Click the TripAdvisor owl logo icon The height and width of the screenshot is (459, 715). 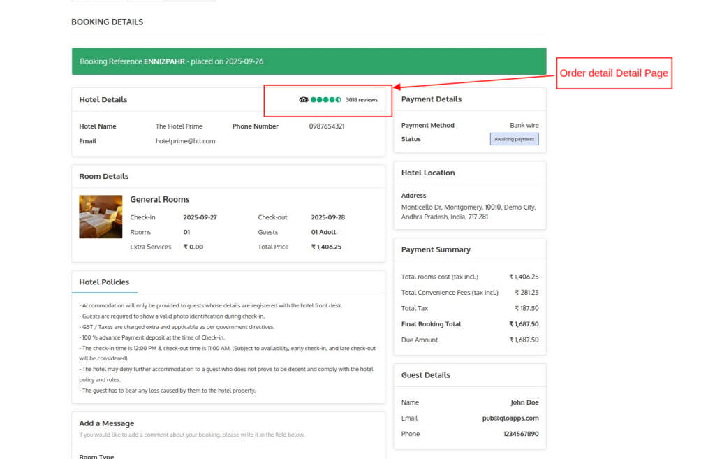[x=304, y=100]
